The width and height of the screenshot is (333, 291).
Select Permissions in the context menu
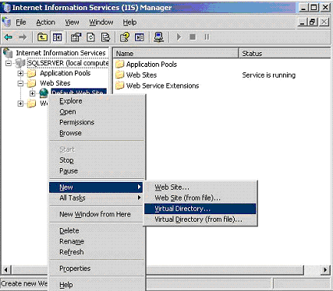coord(97,122)
